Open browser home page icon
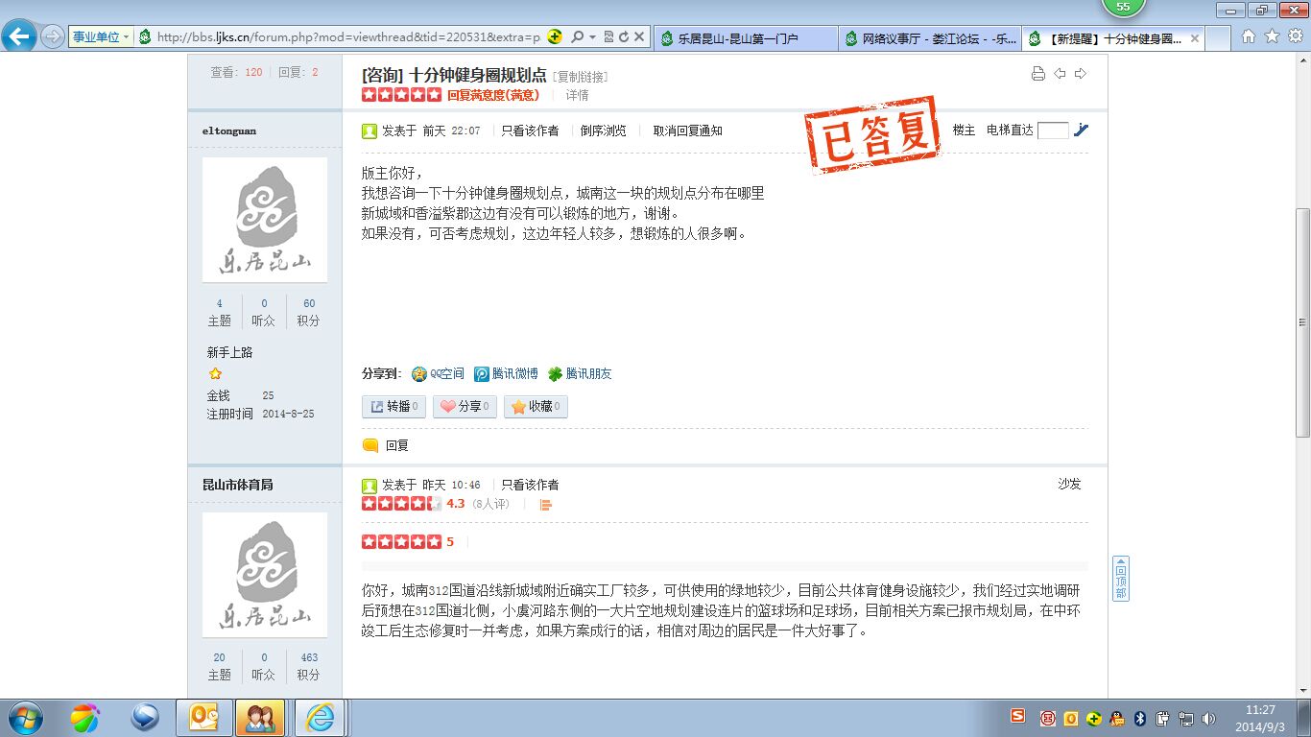This screenshot has width=1311, height=737. pos(1248,36)
